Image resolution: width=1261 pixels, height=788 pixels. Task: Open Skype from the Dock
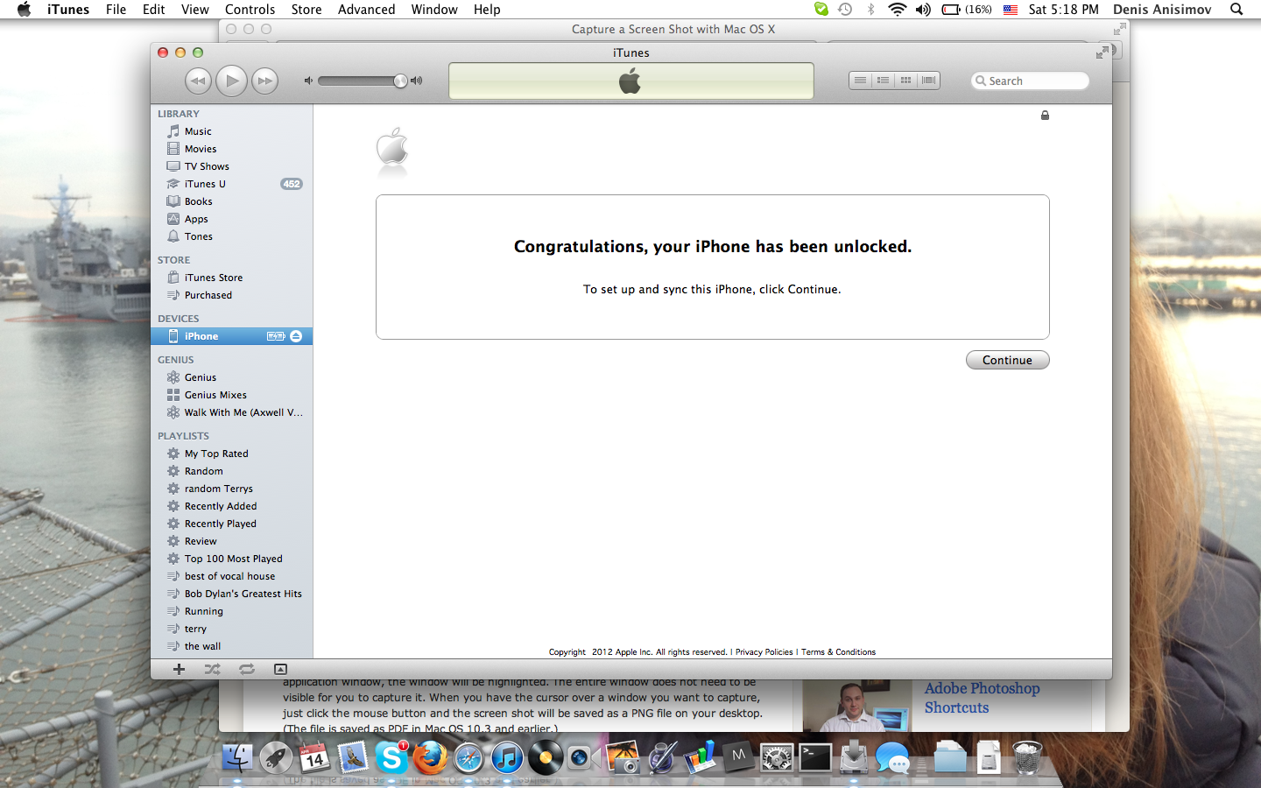391,757
